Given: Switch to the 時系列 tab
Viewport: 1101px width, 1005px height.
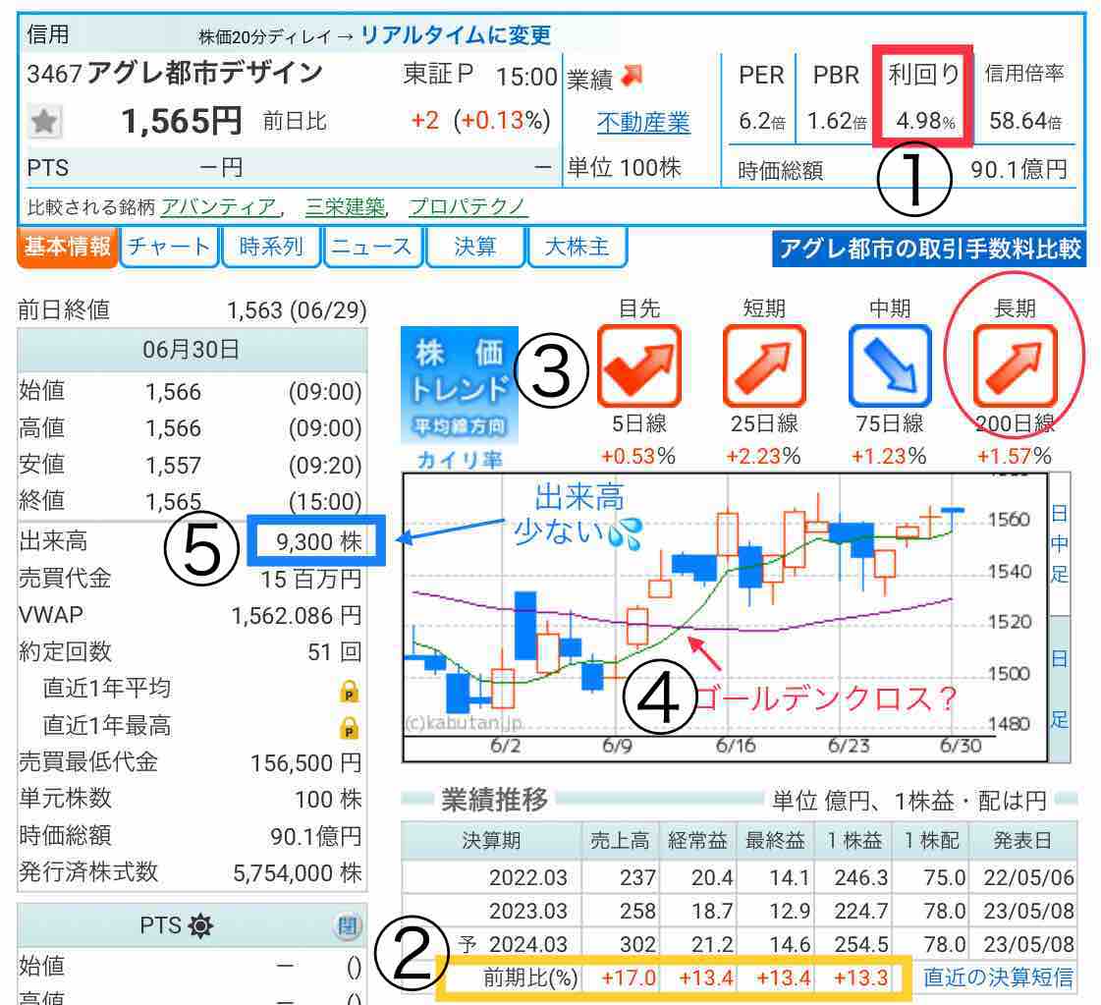Looking at the screenshot, I should point(271,247).
